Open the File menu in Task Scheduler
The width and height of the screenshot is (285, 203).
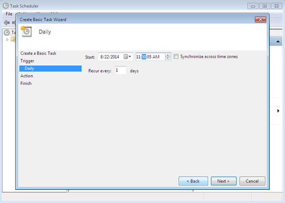point(9,14)
